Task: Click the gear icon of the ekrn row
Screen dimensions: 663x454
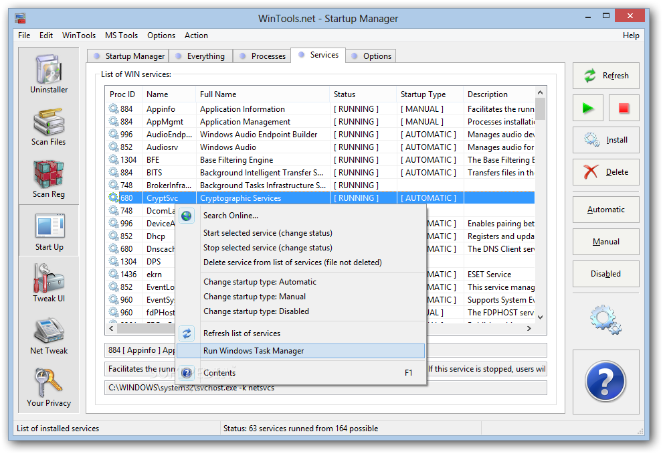Action: pos(113,274)
